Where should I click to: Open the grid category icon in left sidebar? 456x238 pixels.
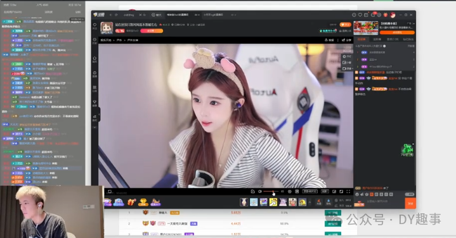[94, 88]
